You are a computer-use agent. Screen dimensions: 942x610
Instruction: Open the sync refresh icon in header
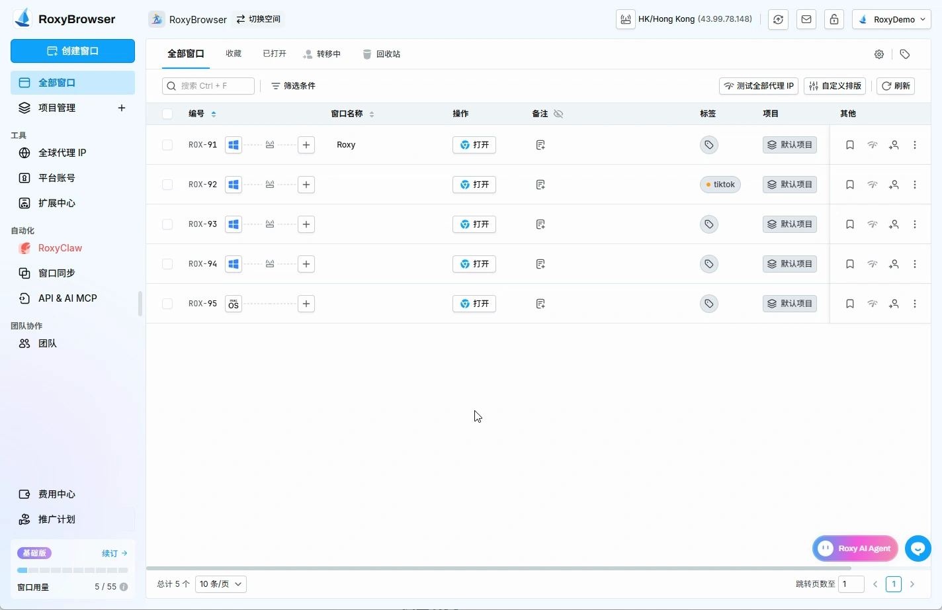tap(778, 19)
